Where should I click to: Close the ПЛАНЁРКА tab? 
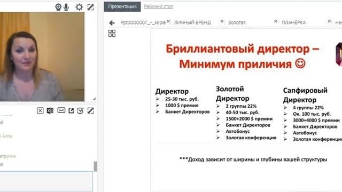[x=329, y=21]
